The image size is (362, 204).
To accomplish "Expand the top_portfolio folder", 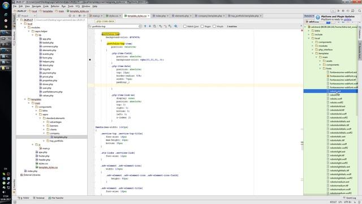I will point(44,141).
